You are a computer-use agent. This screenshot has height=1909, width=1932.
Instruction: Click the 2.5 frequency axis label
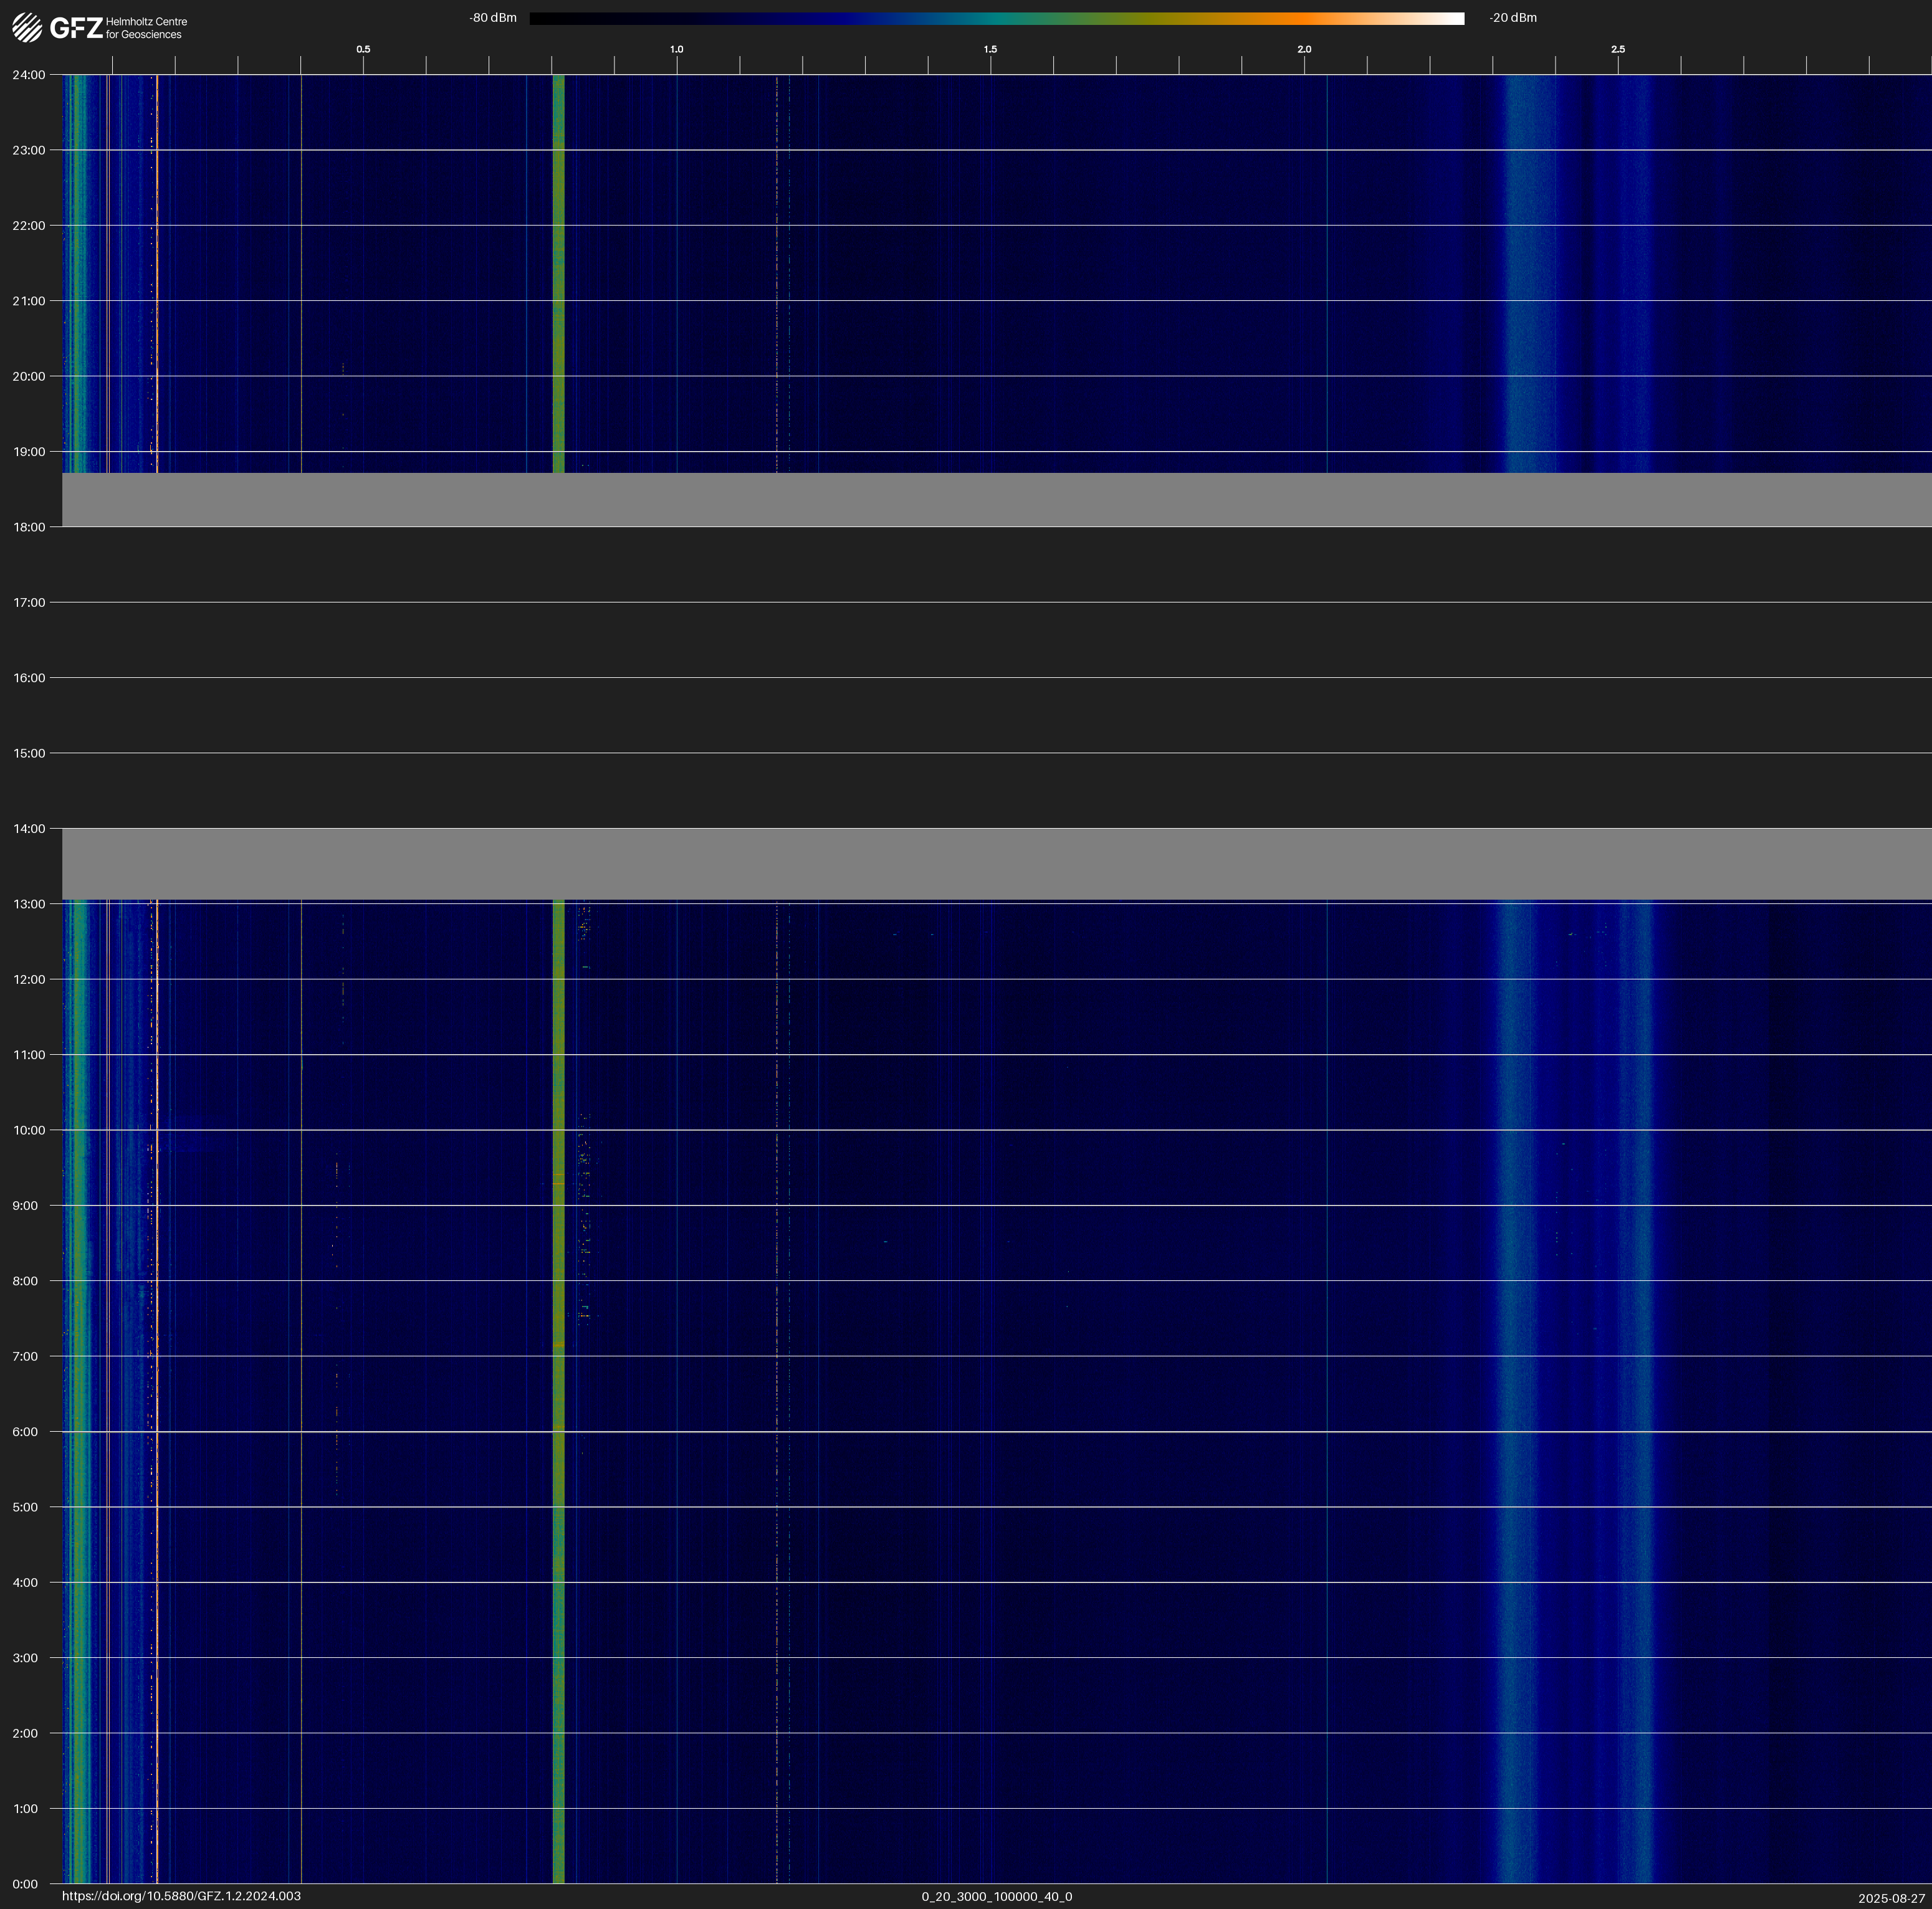pyautogui.click(x=1617, y=49)
